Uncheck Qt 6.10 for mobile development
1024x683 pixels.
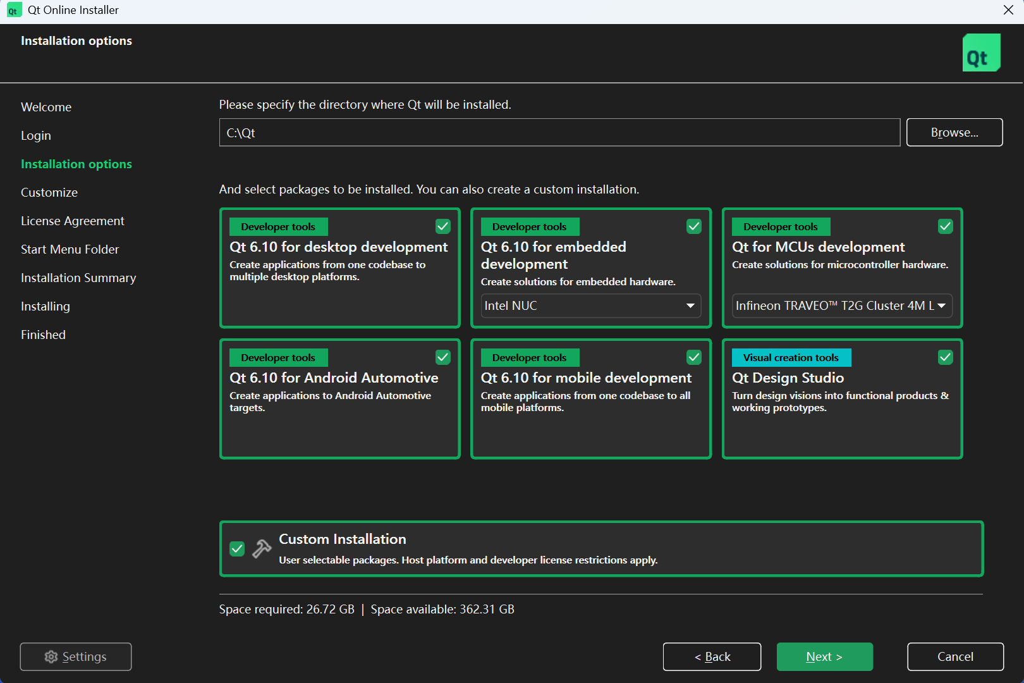click(x=694, y=357)
